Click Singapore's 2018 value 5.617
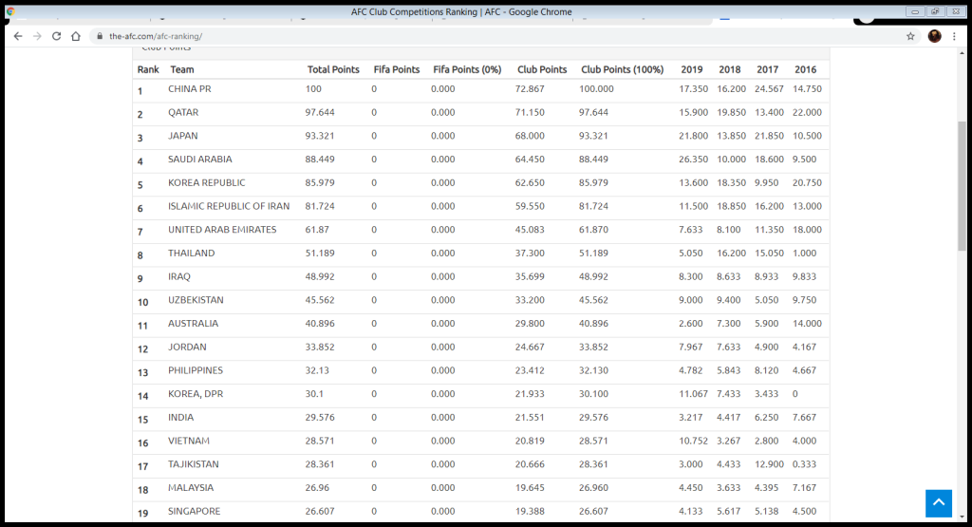This screenshot has width=972, height=527. pyautogui.click(x=728, y=512)
